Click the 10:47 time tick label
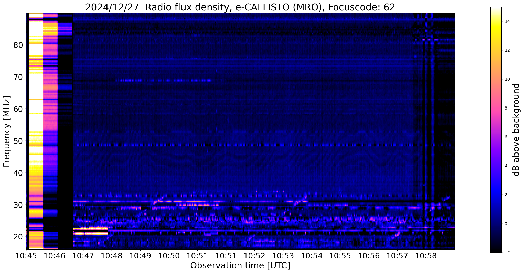The height and width of the screenshot is (273, 524). click(x=83, y=256)
